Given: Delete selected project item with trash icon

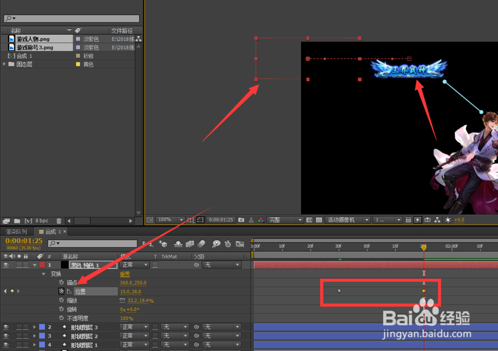Looking at the screenshot, I should (59, 221).
